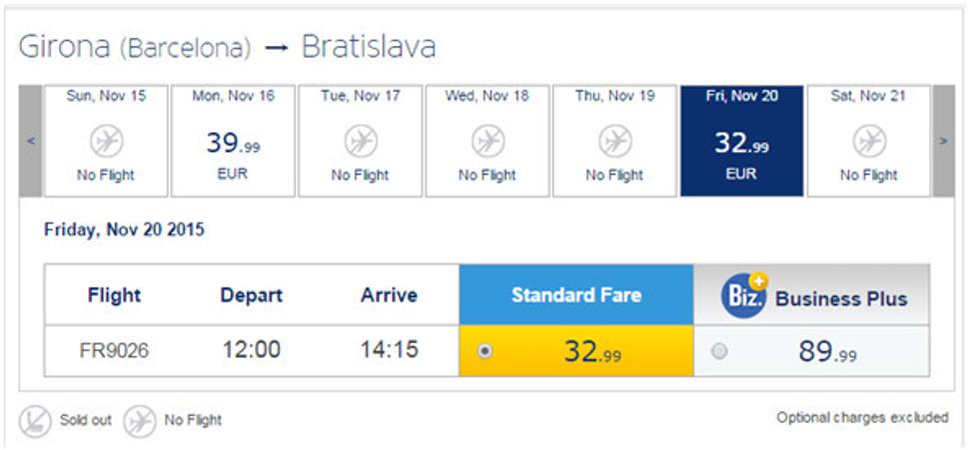Show earlier dates with left arrow
The image size is (968, 450).
[30, 141]
